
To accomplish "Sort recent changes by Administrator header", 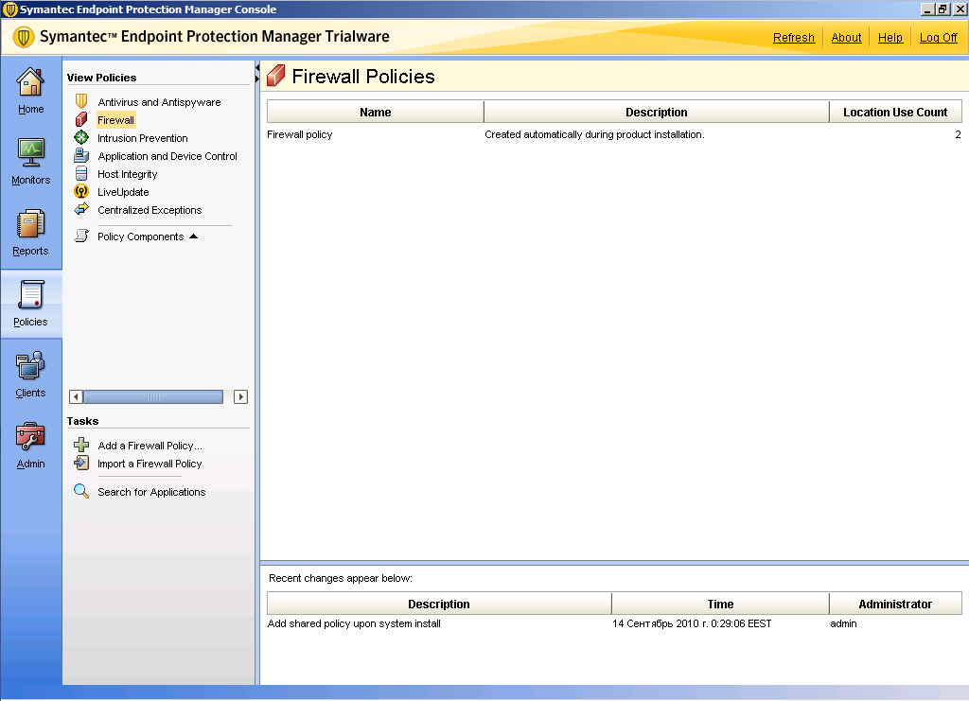I will coord(895,604).
